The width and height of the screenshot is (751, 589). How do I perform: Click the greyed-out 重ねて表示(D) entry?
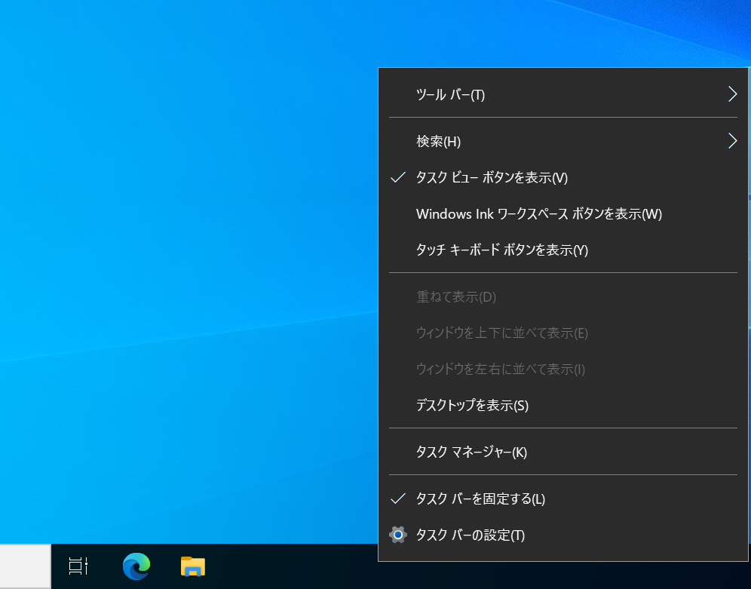tap(455, 297)
